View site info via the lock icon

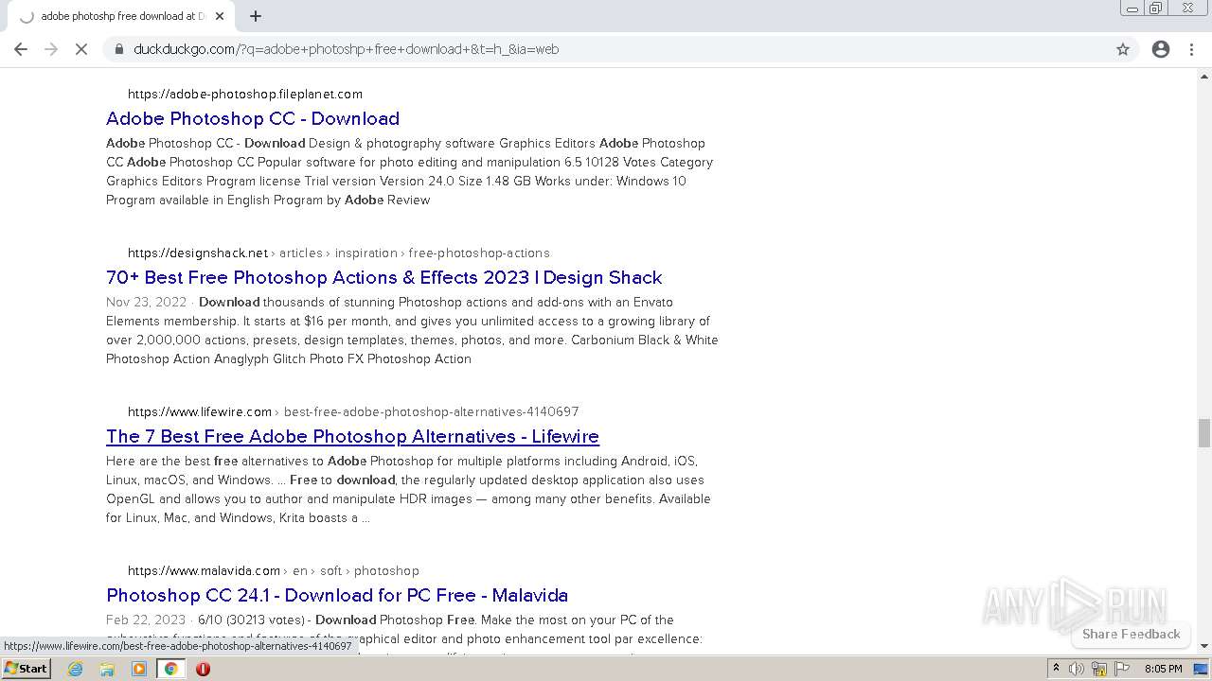[118, 49]
